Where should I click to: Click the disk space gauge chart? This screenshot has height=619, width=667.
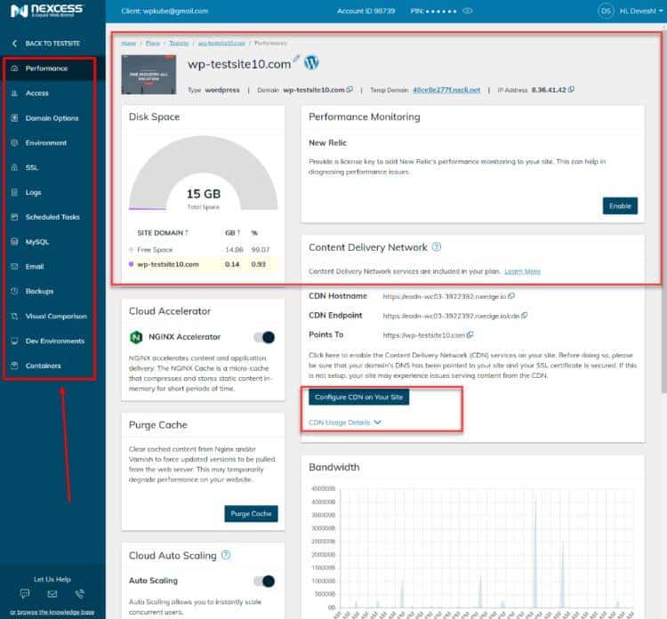[x=204, y=173]
